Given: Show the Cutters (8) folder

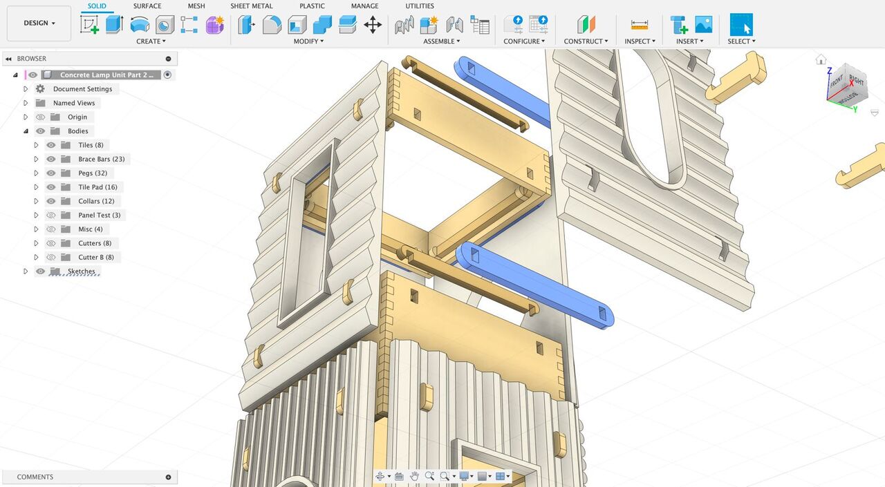Looking at the screenshot, I should click(51, 243).
